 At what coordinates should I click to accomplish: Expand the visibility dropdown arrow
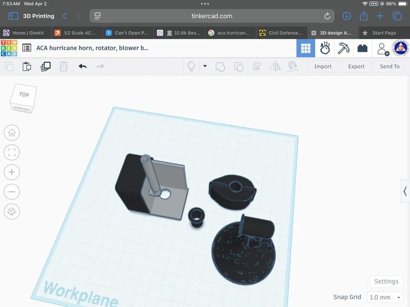pyautogui.click(x=205, y=66)
